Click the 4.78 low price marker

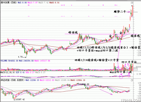point(20,57)
